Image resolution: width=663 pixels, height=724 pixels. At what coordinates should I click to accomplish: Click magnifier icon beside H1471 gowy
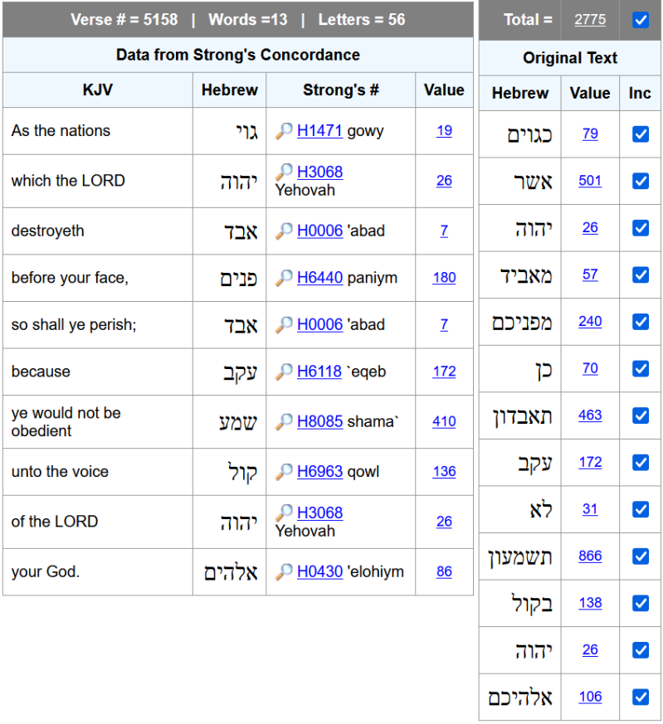click(285, 131)
